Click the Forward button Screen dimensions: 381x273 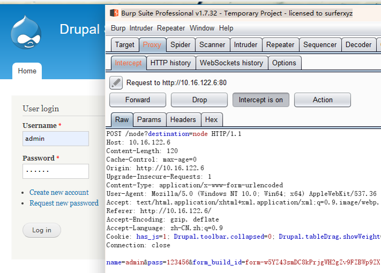(138, 100)
